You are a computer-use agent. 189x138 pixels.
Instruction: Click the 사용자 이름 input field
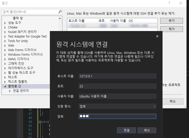(x=118, y=96)
